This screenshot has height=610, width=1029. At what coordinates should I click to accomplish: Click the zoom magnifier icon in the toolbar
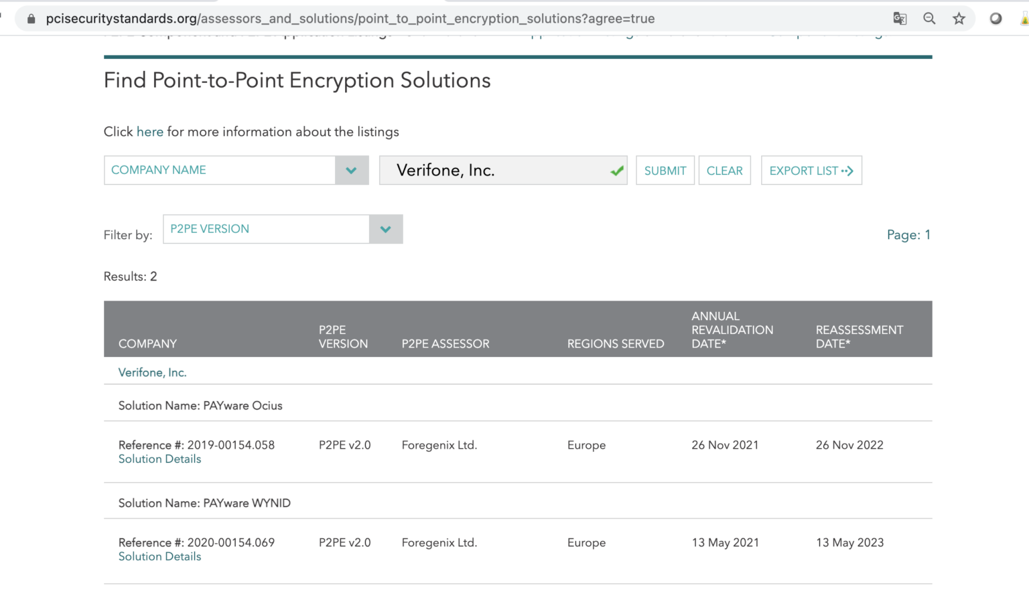[929, 18]
